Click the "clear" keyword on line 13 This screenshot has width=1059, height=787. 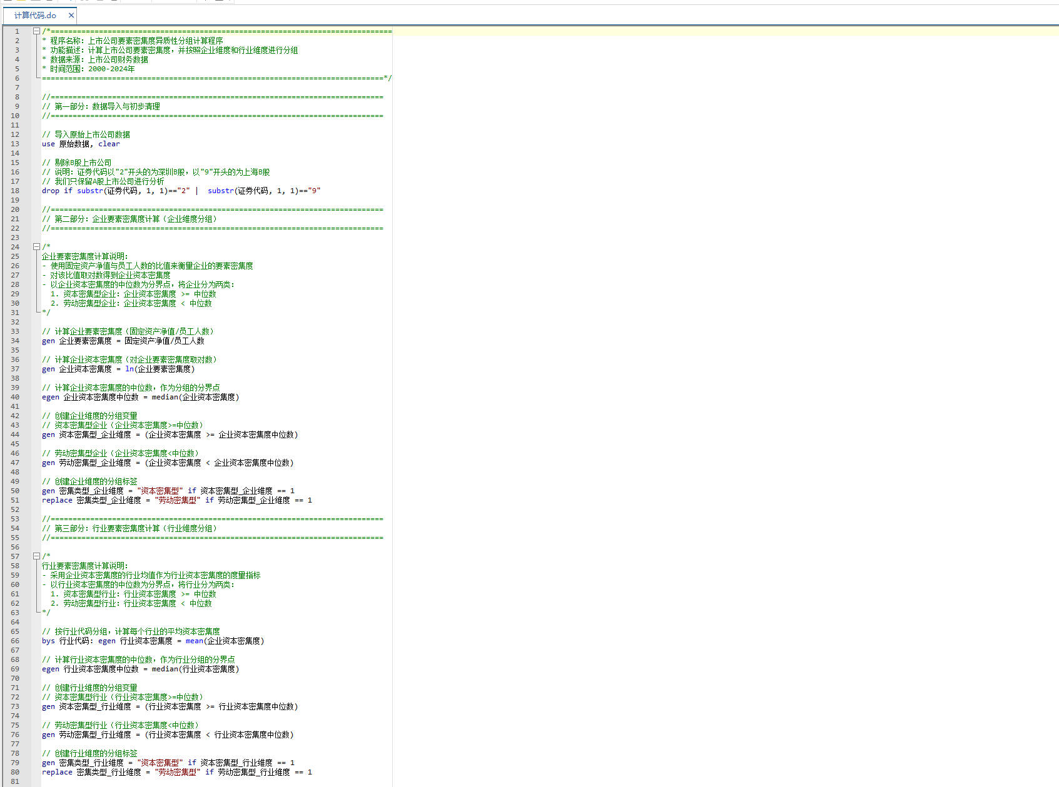coord(109,144)
